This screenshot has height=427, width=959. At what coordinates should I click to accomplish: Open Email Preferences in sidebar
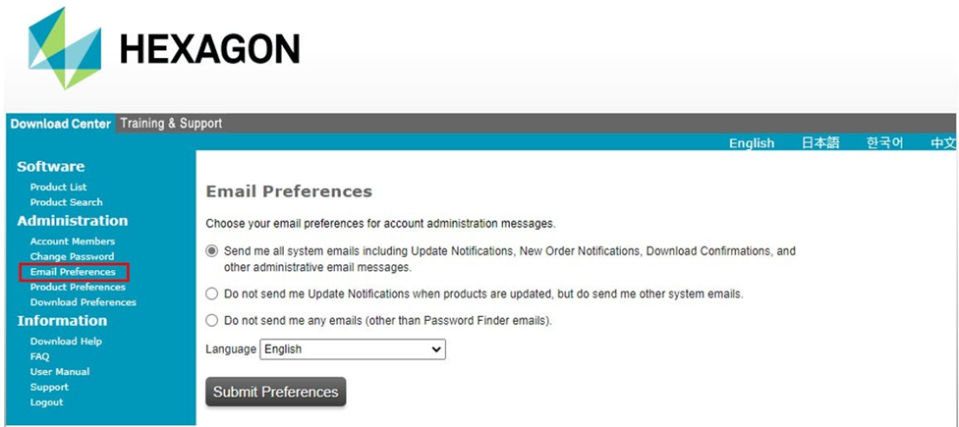[x=73, y=272]
